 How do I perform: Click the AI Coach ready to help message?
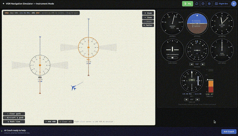click(15, 130)
